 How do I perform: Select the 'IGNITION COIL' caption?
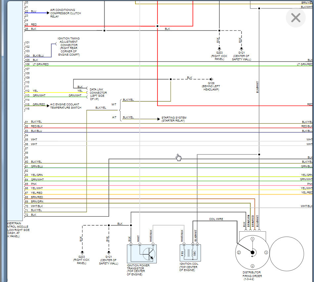tap(189, 267)
